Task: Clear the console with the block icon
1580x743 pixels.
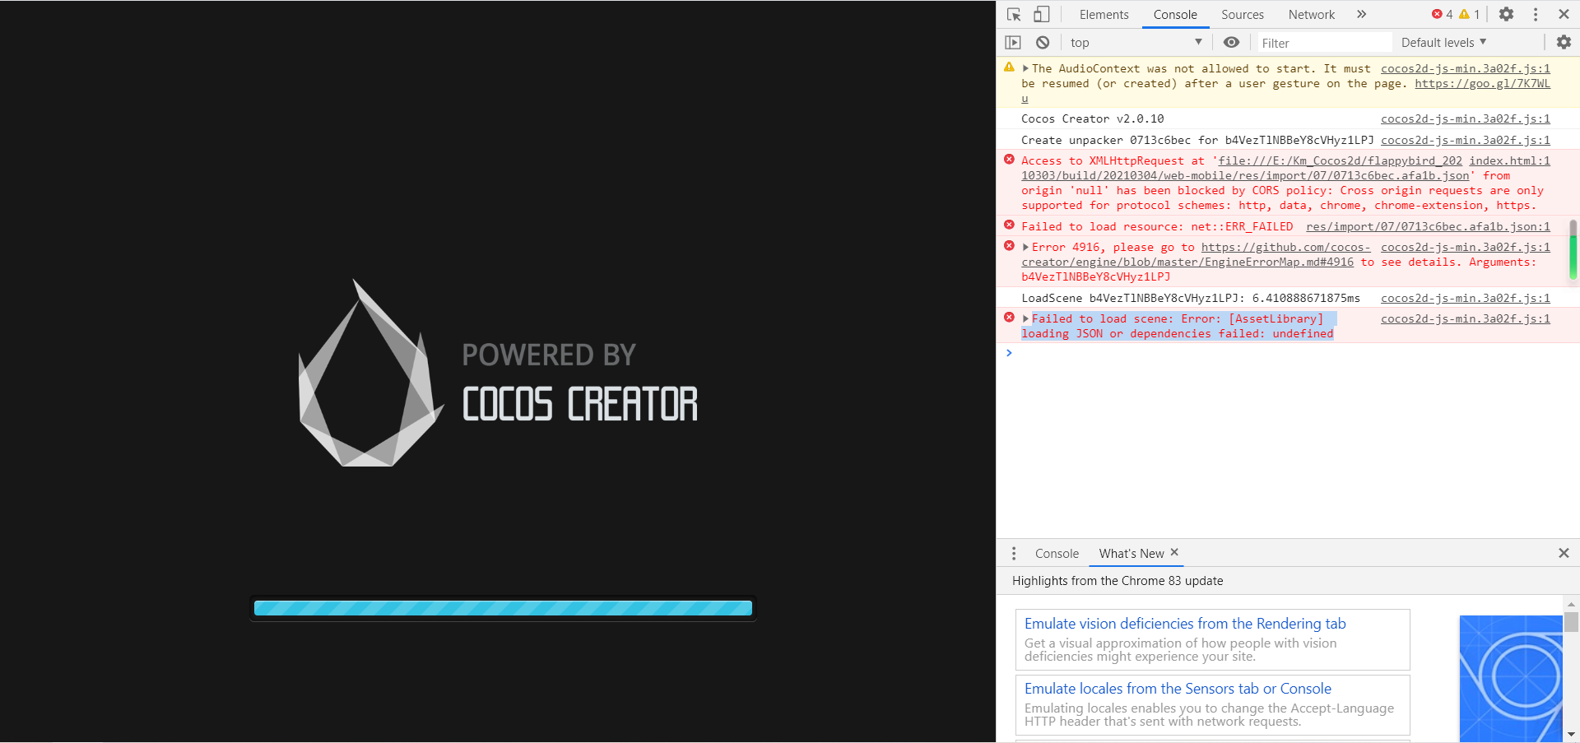Action: point(1043,43)
